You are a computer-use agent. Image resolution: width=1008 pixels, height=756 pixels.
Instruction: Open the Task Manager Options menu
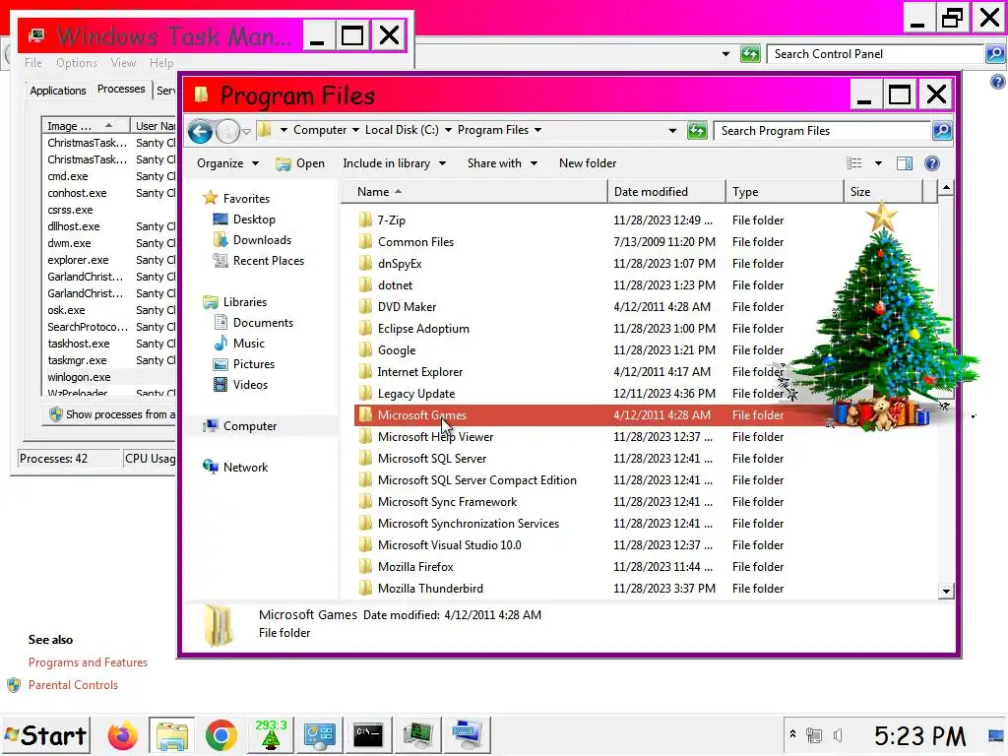[77, 63]
